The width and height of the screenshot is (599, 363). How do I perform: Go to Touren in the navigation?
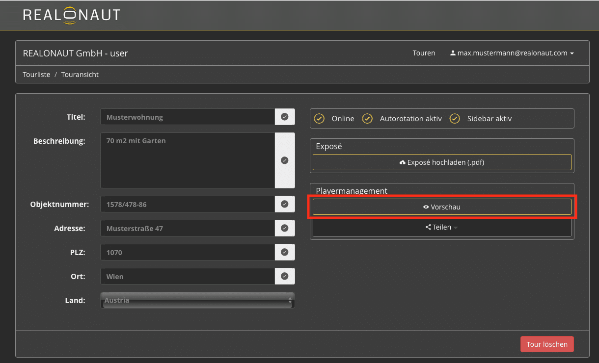coord(424,53)
